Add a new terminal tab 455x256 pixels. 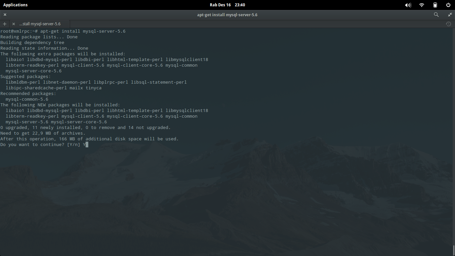click(5, 24)
